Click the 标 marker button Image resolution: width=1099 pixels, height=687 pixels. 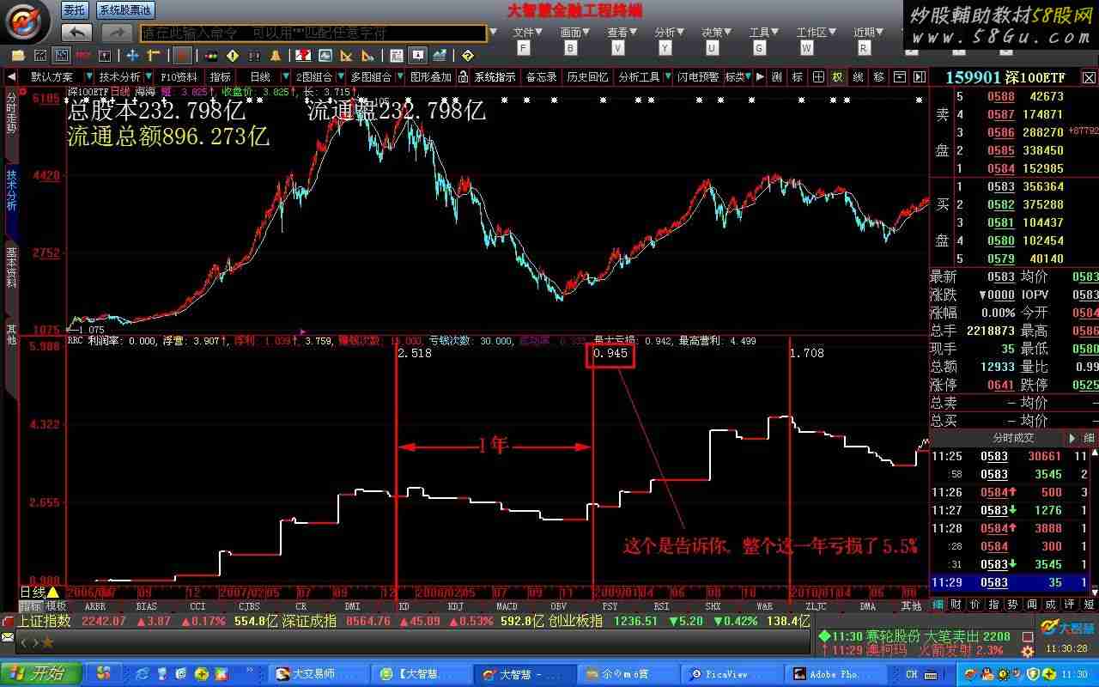pyautogui.click(x=798, y=77)
